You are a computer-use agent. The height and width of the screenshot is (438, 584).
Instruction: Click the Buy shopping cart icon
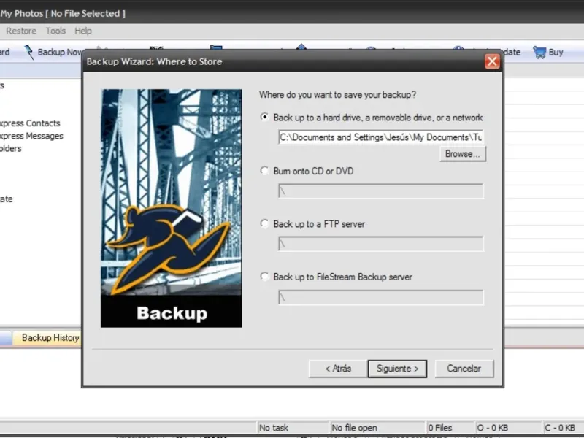(539, 52)
